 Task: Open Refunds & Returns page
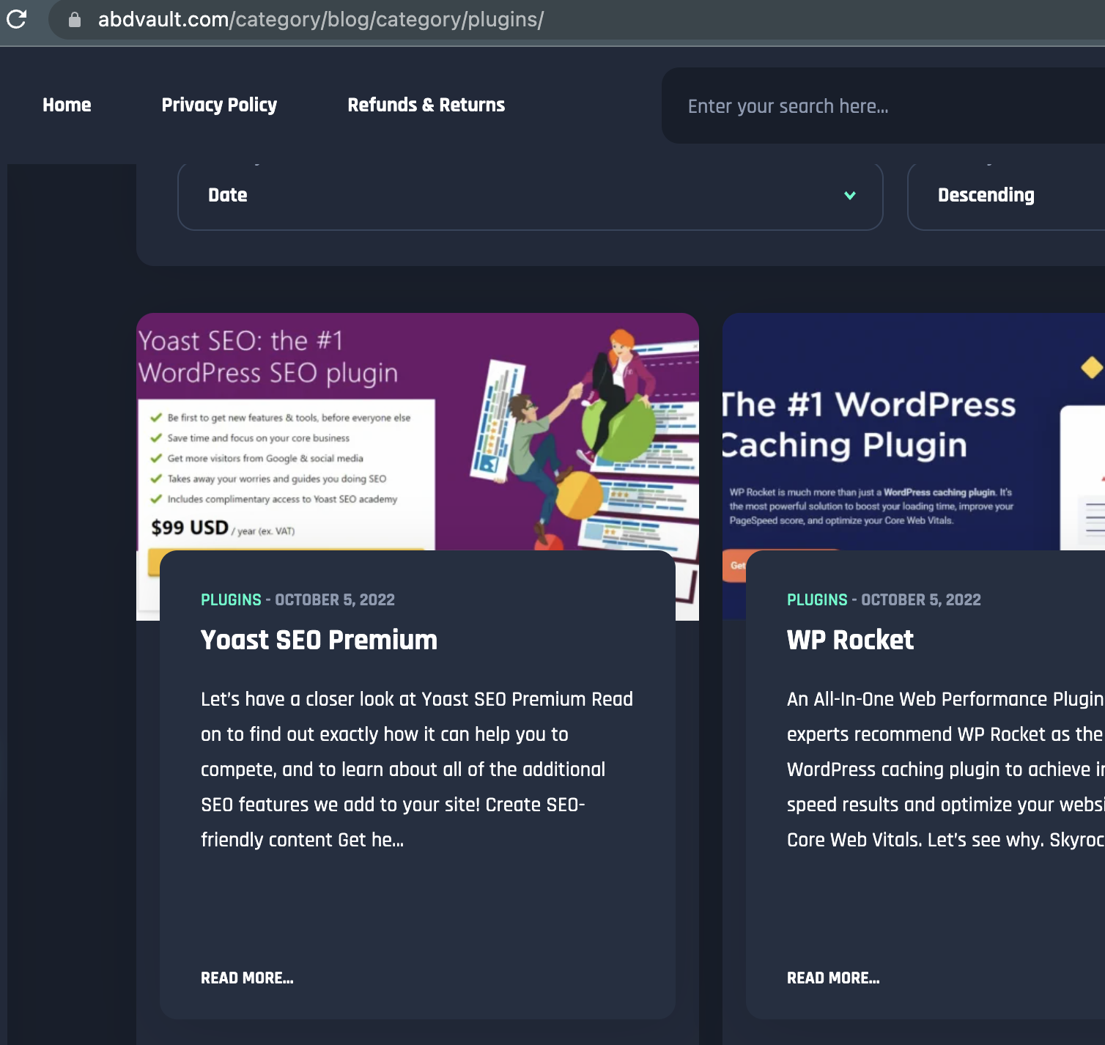click(x=426, y=105)
